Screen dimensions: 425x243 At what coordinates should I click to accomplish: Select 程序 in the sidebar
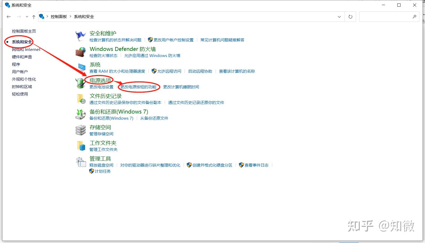[16, 64]
